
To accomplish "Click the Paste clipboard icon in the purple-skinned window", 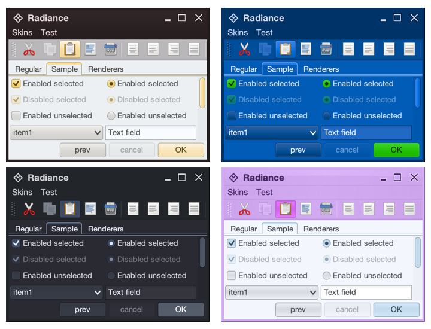I will [x=286, y=209].
